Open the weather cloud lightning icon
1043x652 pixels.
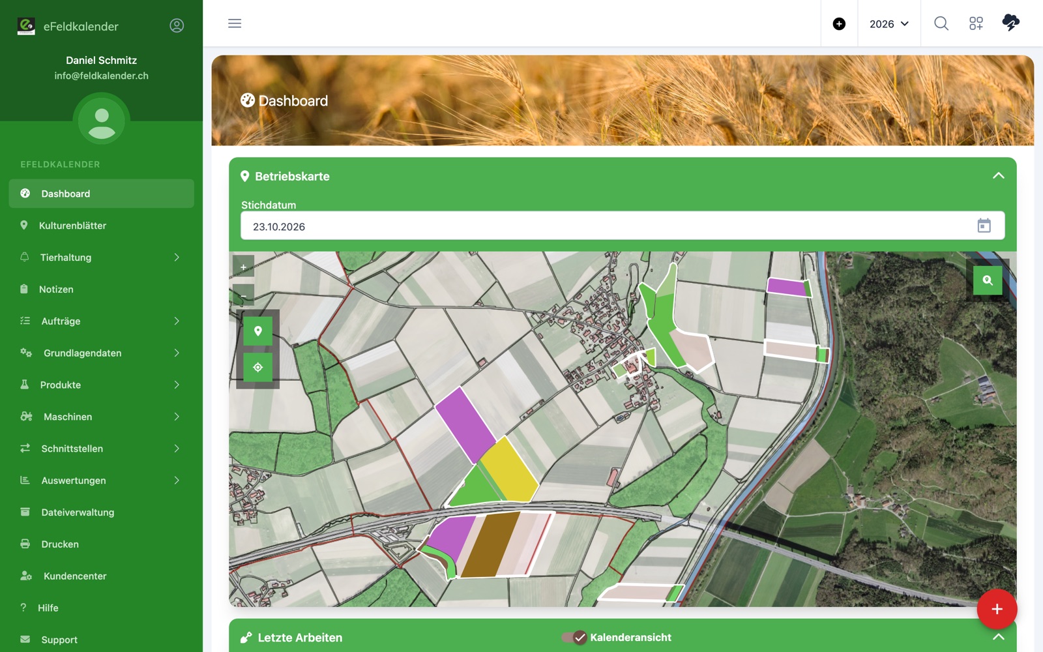(x=1010, y=23)
